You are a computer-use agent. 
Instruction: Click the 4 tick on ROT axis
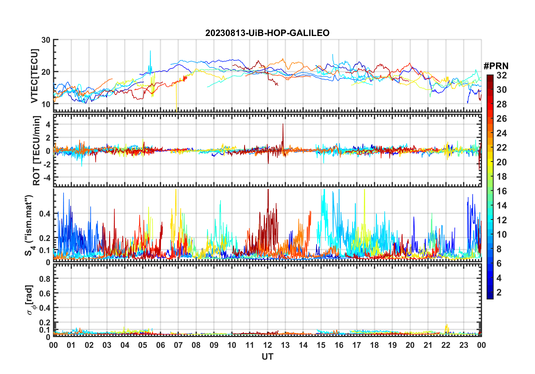coord(48,124)
